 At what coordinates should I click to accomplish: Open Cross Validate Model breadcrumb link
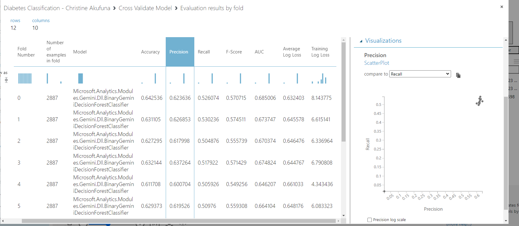pyautogui.click(x=145, y=8)
